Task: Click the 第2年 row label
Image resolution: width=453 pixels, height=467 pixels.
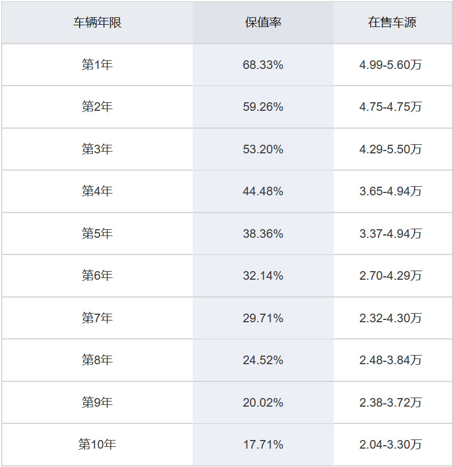Action: click(97, 107)
